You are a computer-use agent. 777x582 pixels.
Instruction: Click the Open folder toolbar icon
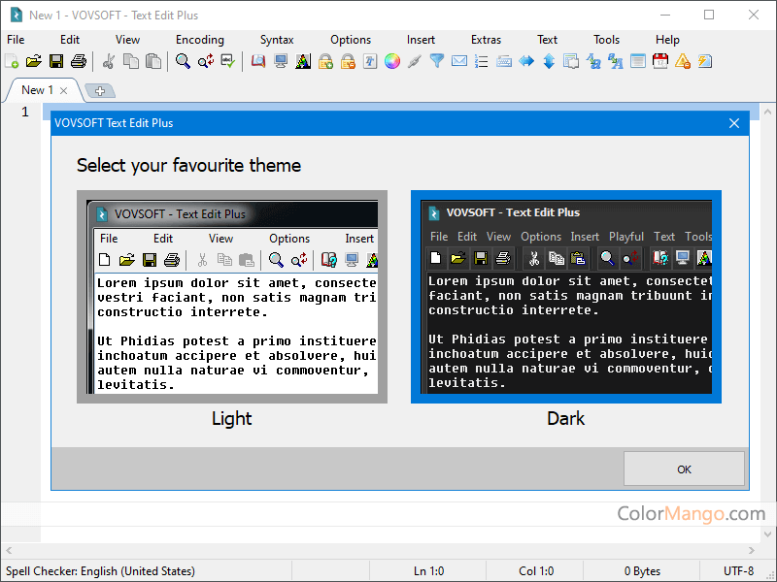click(x=34, y=61)
